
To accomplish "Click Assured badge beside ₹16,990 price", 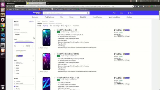I will (x=126, y=78).
